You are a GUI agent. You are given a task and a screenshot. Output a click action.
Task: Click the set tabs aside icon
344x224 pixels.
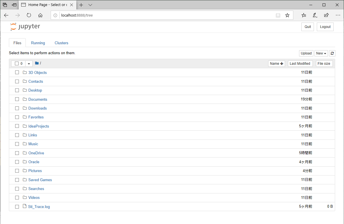pos(14,5)
